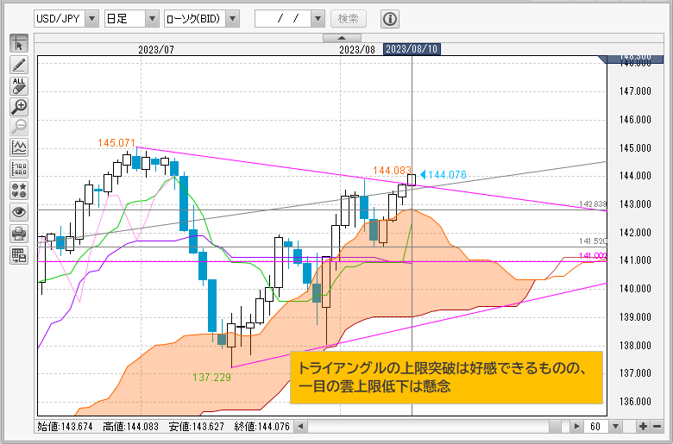The height and width of the screenshot is (444, 673).
Task: Click the 144.083 high label
Action: click(x=392, y=171)
